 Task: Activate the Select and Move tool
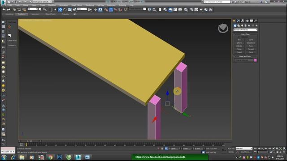pyautogui.click(x=60, y=9)
